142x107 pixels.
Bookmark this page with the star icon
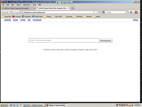click(94, 12)
